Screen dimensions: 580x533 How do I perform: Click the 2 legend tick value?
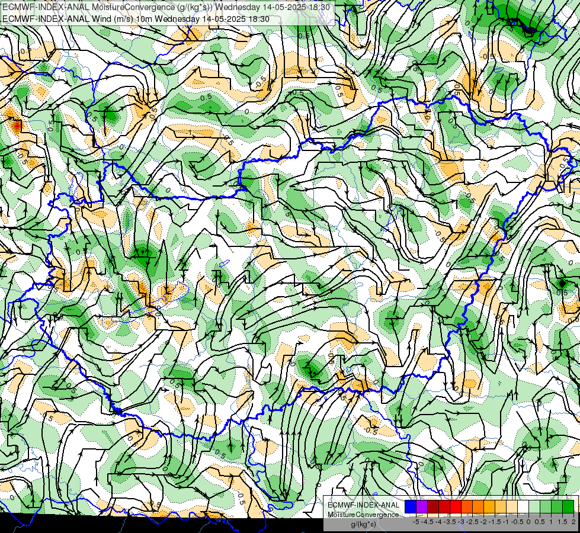(x=573, y=522)
